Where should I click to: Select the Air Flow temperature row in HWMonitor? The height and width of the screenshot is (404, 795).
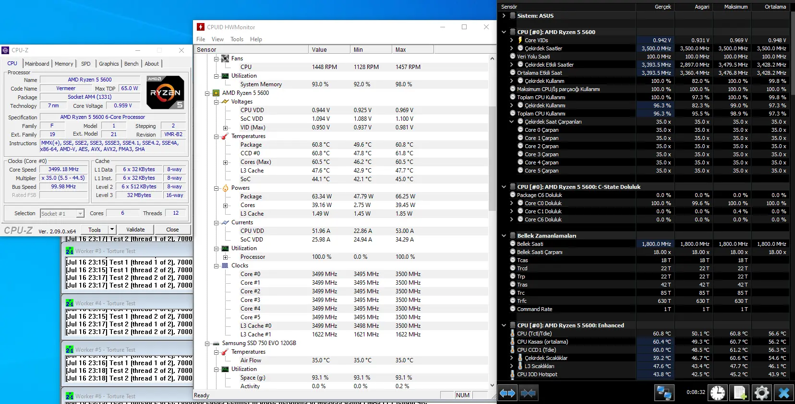tap(341, 360)
